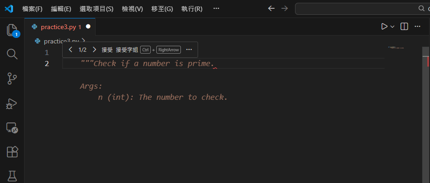Select the practice3.py editor tab
Image resolution: width=430 pixels, height=183 pixels.
click(60, 27)
